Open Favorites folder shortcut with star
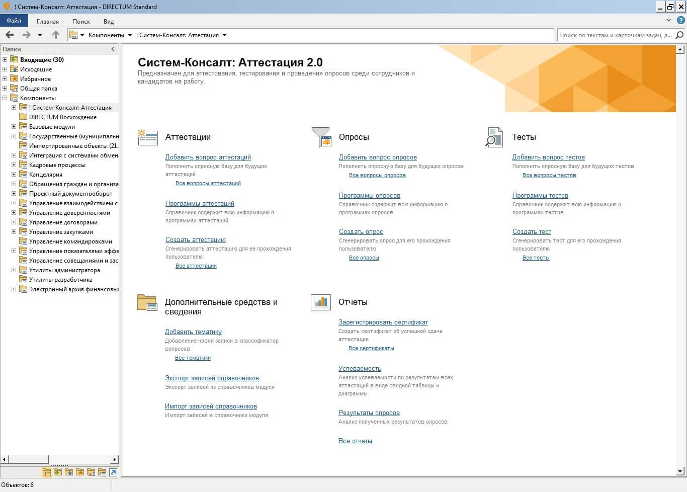687x492 pixels. pos(80,472)
